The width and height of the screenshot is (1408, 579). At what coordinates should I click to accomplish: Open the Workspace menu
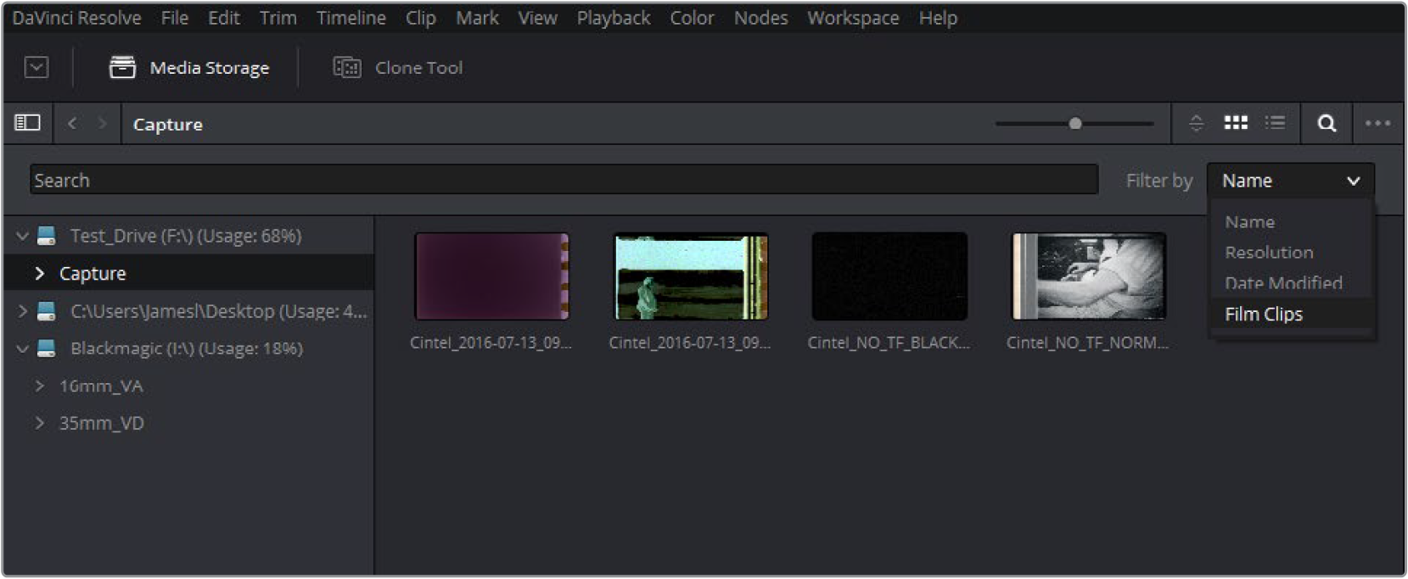click(x=853, y=18)
